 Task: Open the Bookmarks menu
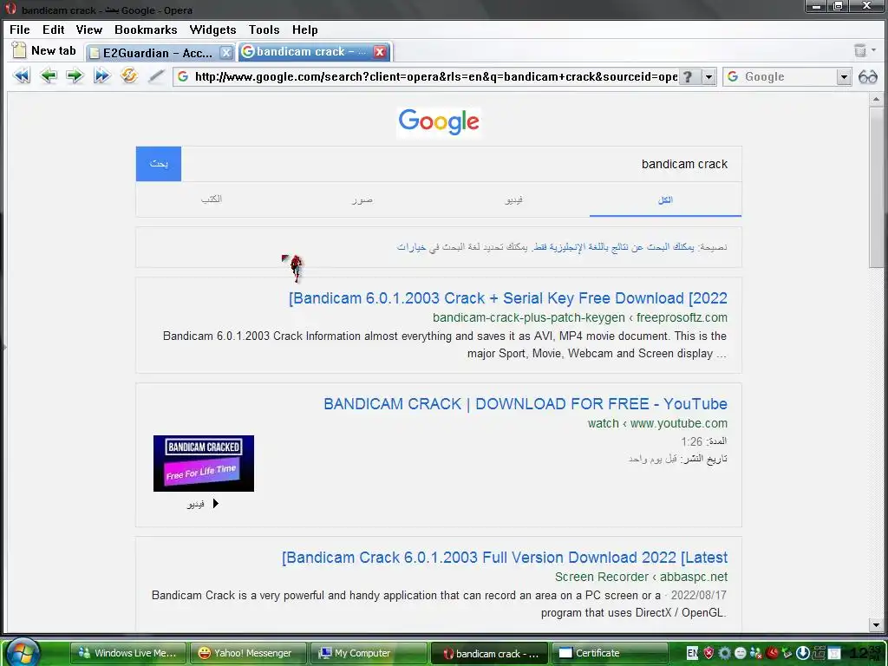point(146,29)
